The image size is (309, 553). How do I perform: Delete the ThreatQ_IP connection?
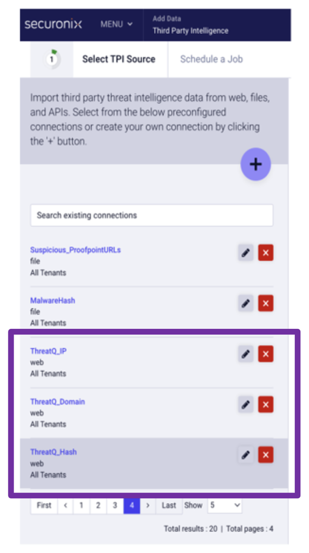point(266,354)
